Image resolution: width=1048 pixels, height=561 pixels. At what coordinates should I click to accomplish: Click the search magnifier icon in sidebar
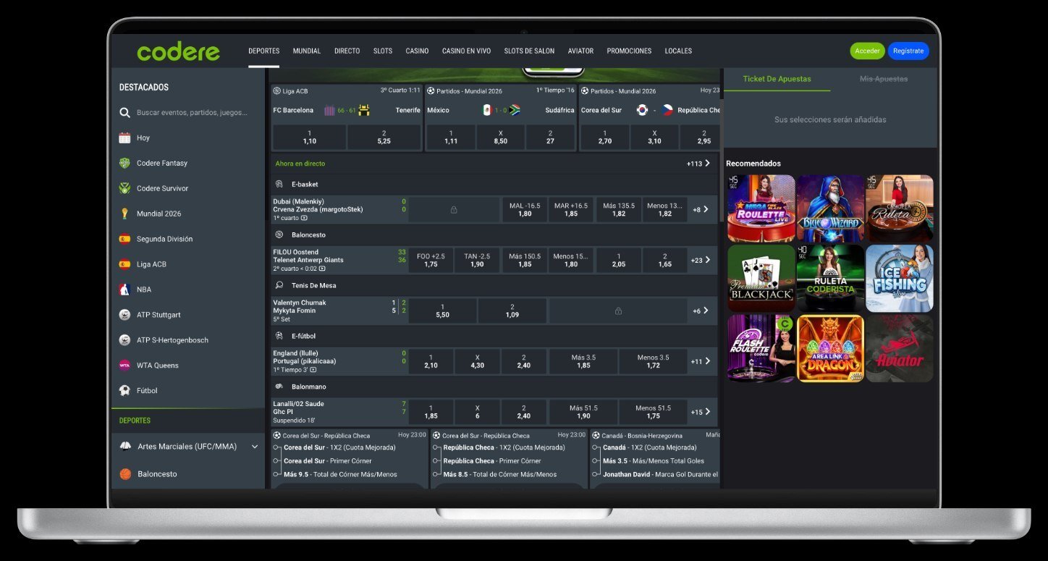(124, 113)
